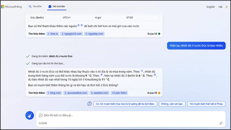Click the question mark suggestions icon
This screenshot has height=130, width=231.
tap(90, 104)
